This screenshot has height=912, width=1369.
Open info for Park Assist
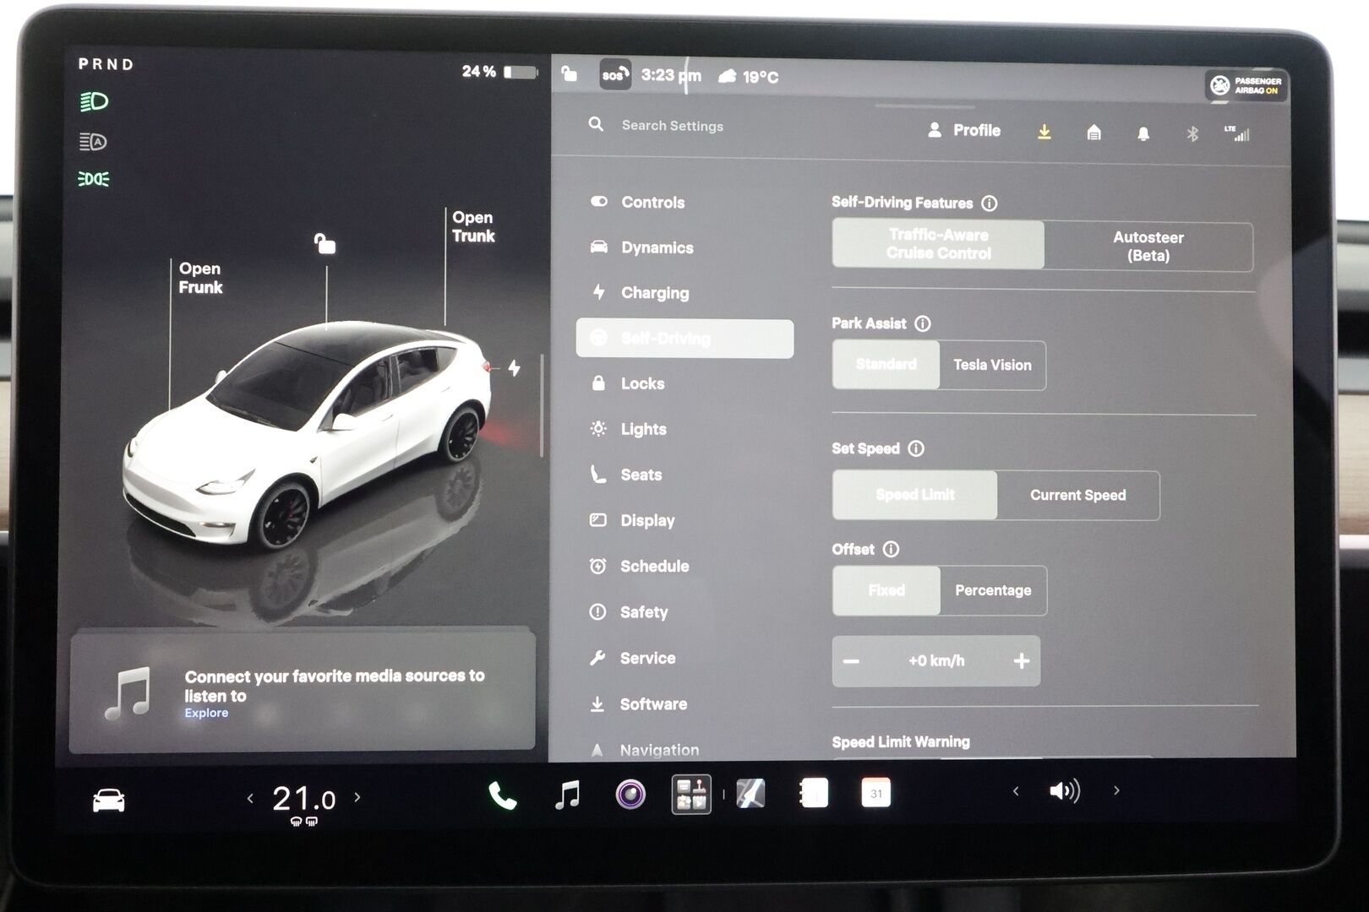point(923,323)
